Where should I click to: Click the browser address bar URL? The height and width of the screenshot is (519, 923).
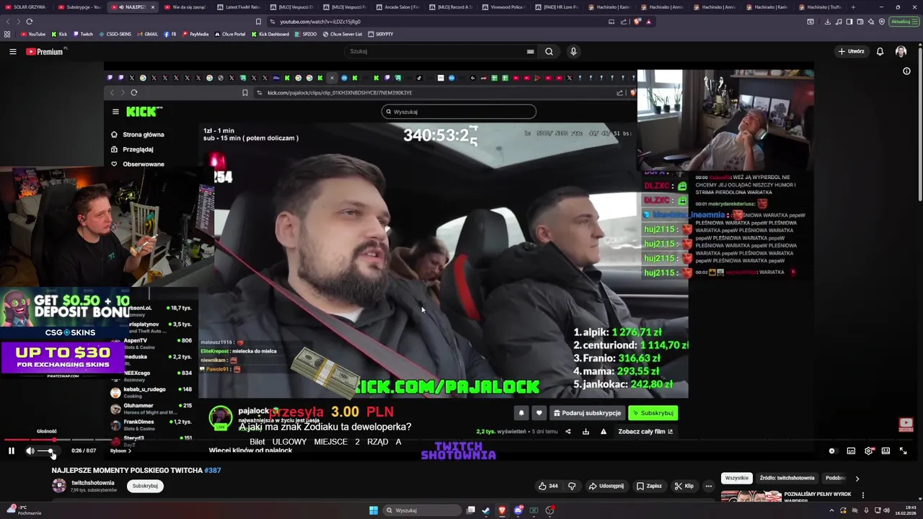coord(320,22)
